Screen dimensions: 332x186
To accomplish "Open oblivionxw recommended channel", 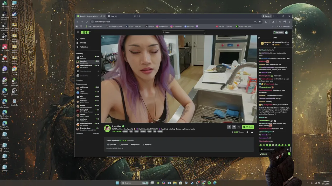I will point(88,88).
